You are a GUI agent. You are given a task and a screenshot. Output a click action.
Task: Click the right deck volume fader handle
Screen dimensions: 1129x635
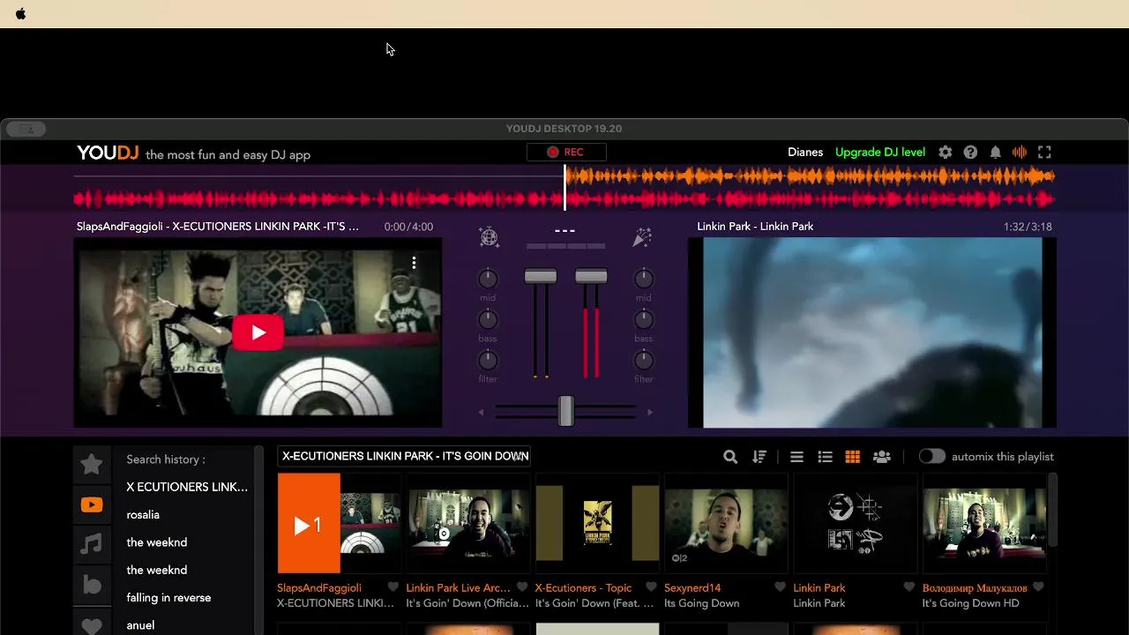591,276
